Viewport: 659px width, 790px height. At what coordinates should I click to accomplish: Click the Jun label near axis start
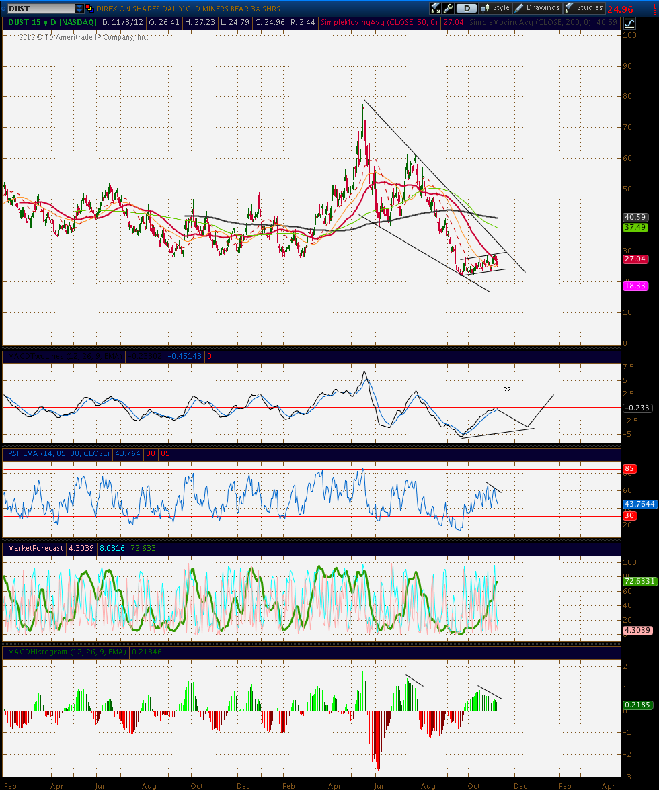point(101,785)
